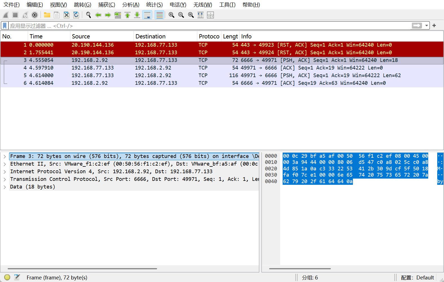Select packet 5 with Len=62

click(x=222, y=75)
